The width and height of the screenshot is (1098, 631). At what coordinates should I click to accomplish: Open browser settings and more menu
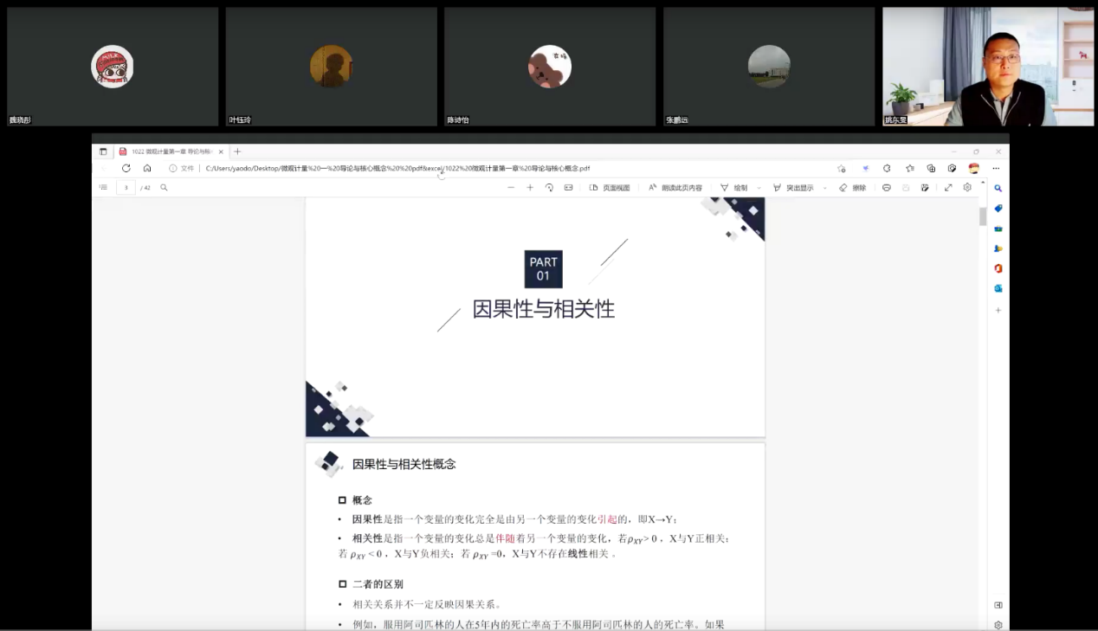tap(996, 168)
